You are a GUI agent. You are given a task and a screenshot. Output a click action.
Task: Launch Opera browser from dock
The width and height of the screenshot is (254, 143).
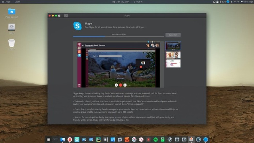tap(70, 139)
